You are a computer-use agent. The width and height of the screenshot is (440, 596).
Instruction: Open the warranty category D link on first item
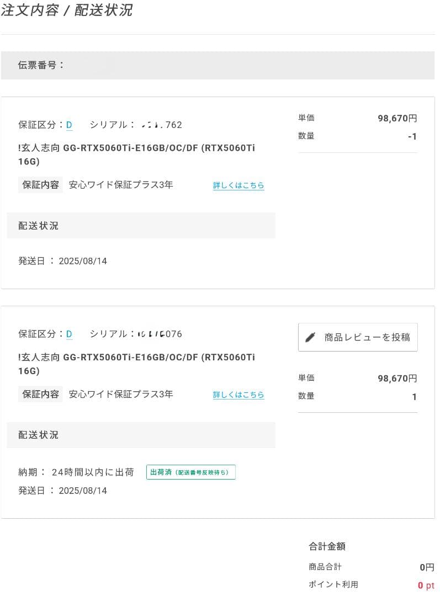click(68, 125)
